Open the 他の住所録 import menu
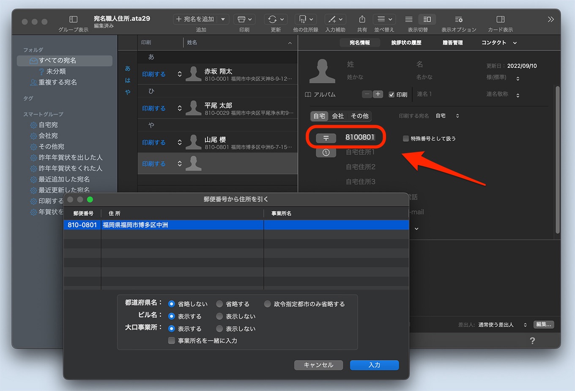The image size is (575, 391). tap(306, 19)
